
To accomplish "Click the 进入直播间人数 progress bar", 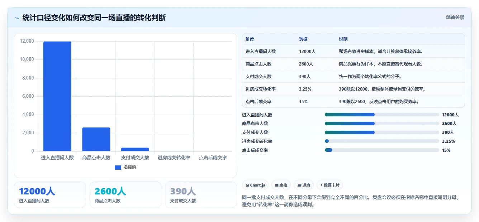I will click(x=382, y=115).
